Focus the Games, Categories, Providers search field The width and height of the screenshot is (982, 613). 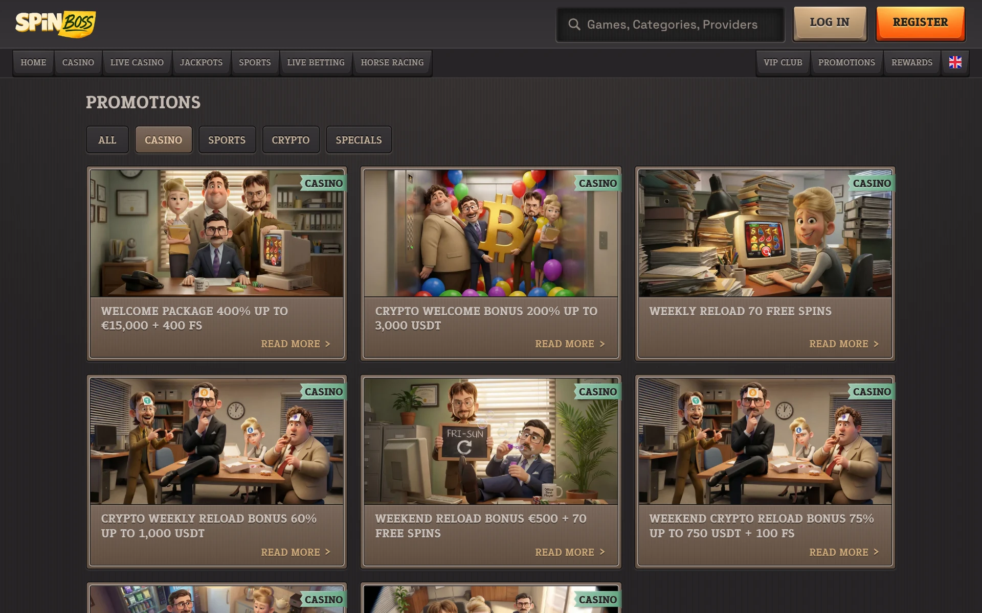(x=670, y=25)
